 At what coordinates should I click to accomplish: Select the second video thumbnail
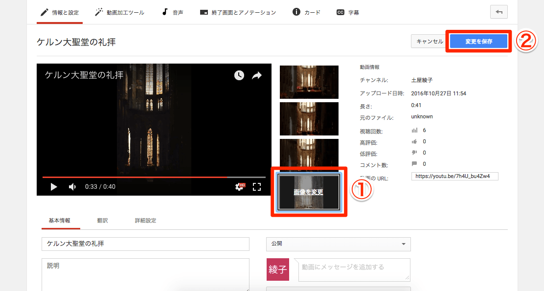tap(309, 119)
